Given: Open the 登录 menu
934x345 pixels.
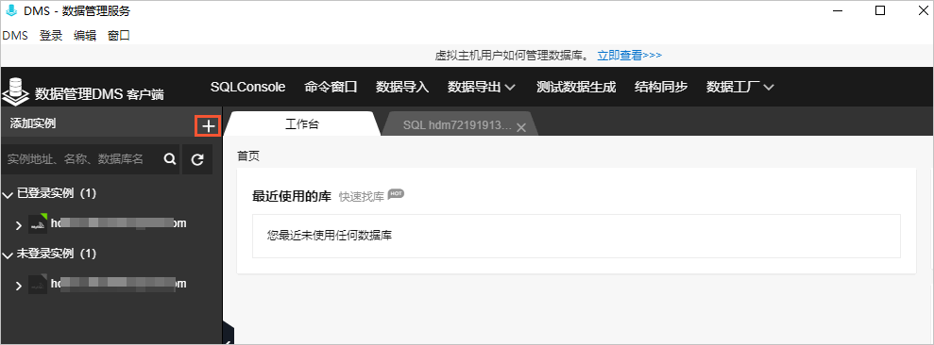Looking at the screenshot, I should pyautogui.click(x=51, y=36).
